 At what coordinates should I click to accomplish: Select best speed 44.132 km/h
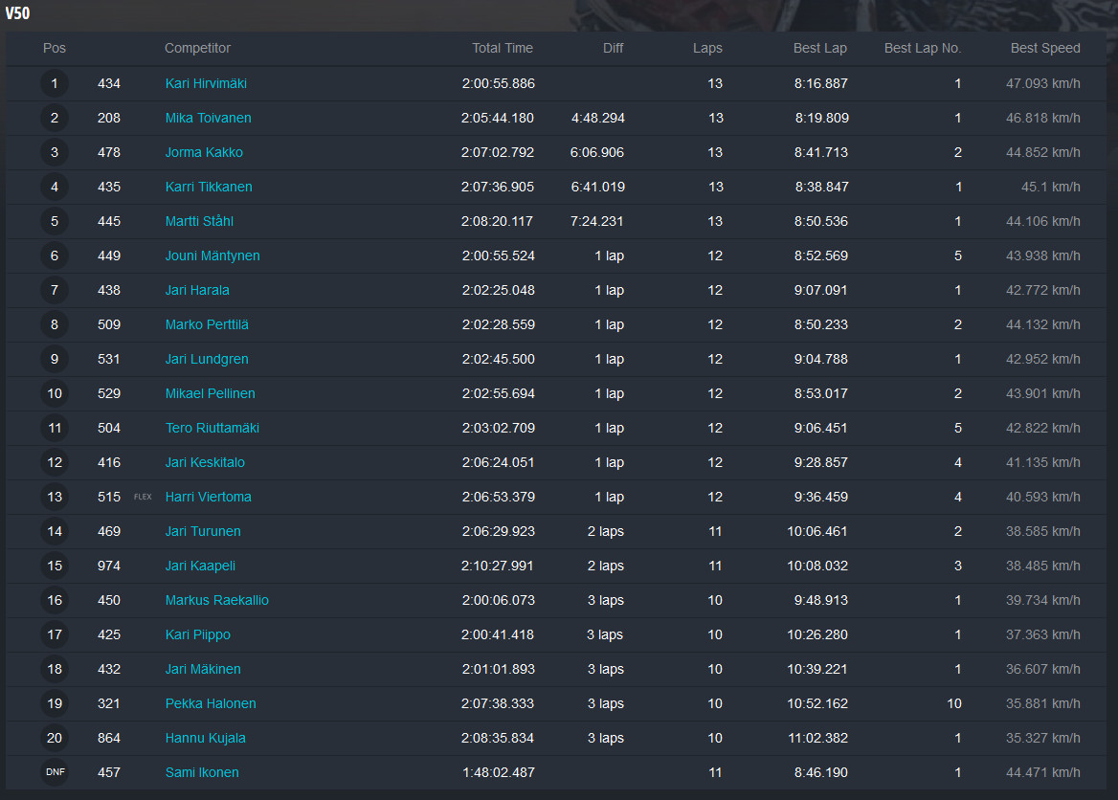1043,324
